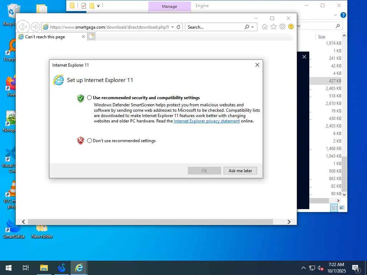Open the notification center icon
The width and height of the screenshot is (367, 275).
point(356,268)
